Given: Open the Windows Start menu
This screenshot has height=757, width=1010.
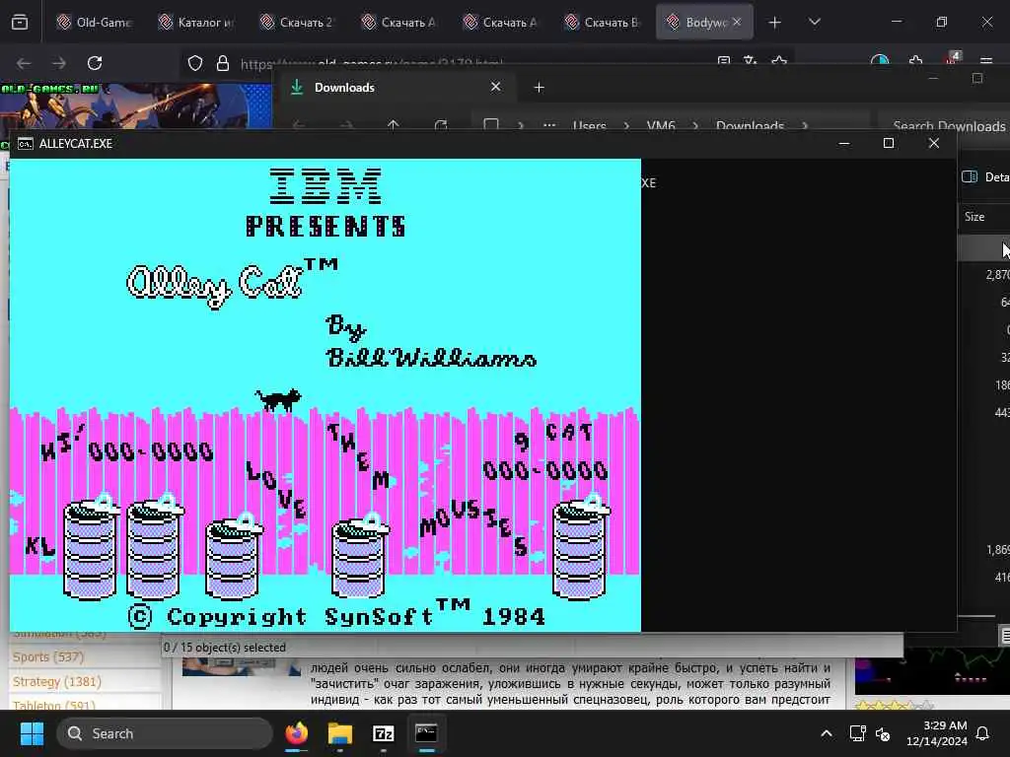Looking at the screenshot, I should pyautogui.click(x=32, y=733).
